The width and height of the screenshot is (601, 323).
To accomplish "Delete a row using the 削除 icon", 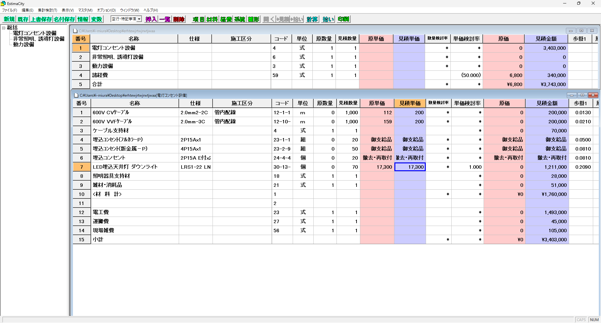I will coord(178,19).
